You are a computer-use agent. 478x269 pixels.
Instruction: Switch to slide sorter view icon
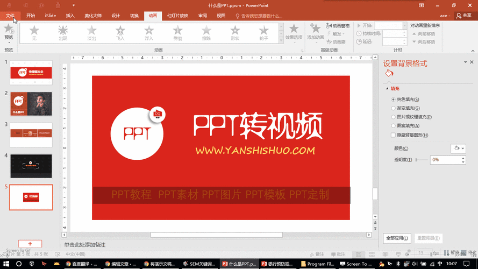372,254
